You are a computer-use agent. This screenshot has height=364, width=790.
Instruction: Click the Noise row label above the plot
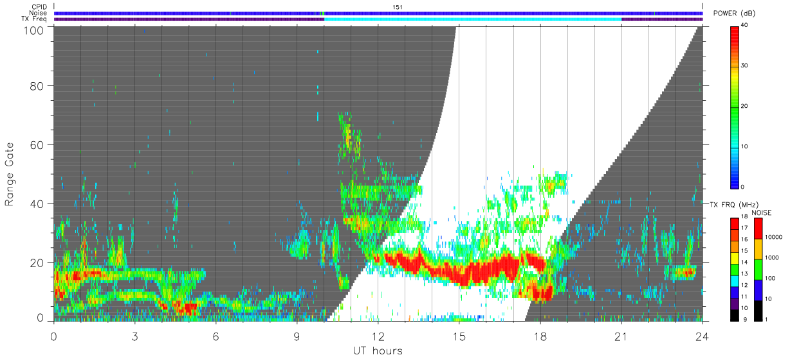(39, 13)
